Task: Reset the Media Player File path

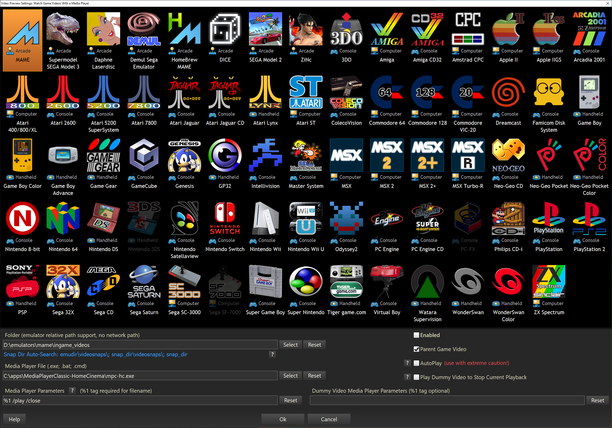Action: 314,376
